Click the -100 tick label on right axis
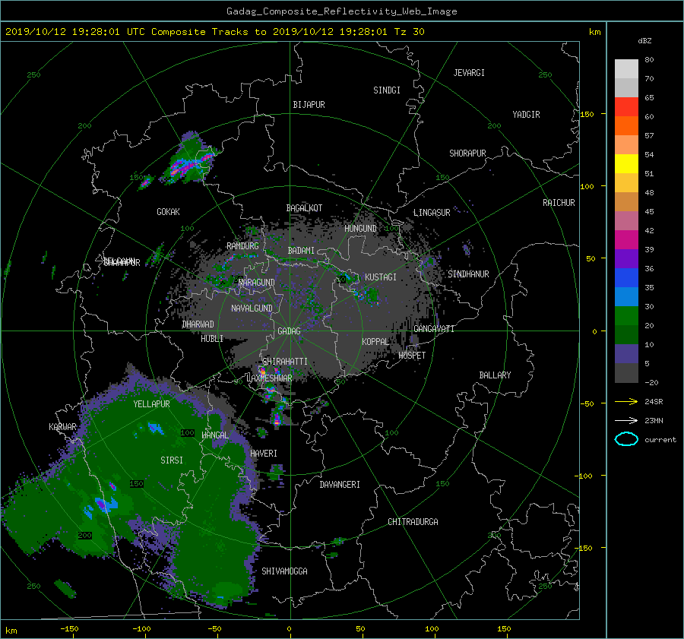The height and width of the screenshot is (639, 684). pos(585,476)
